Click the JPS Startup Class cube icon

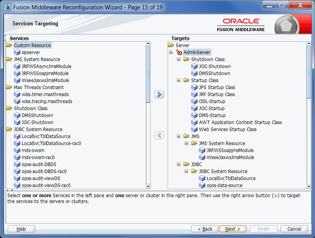[x=194, y=87]
